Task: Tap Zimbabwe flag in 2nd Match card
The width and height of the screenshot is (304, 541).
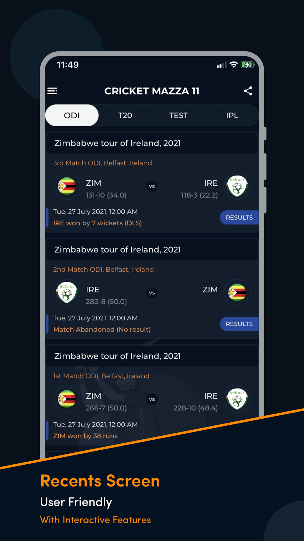Action: point(237,293)
